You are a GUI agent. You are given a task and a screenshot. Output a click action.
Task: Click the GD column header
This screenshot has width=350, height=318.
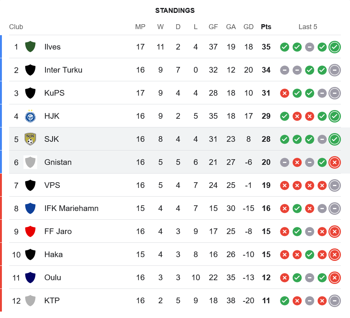coord(248,27)
